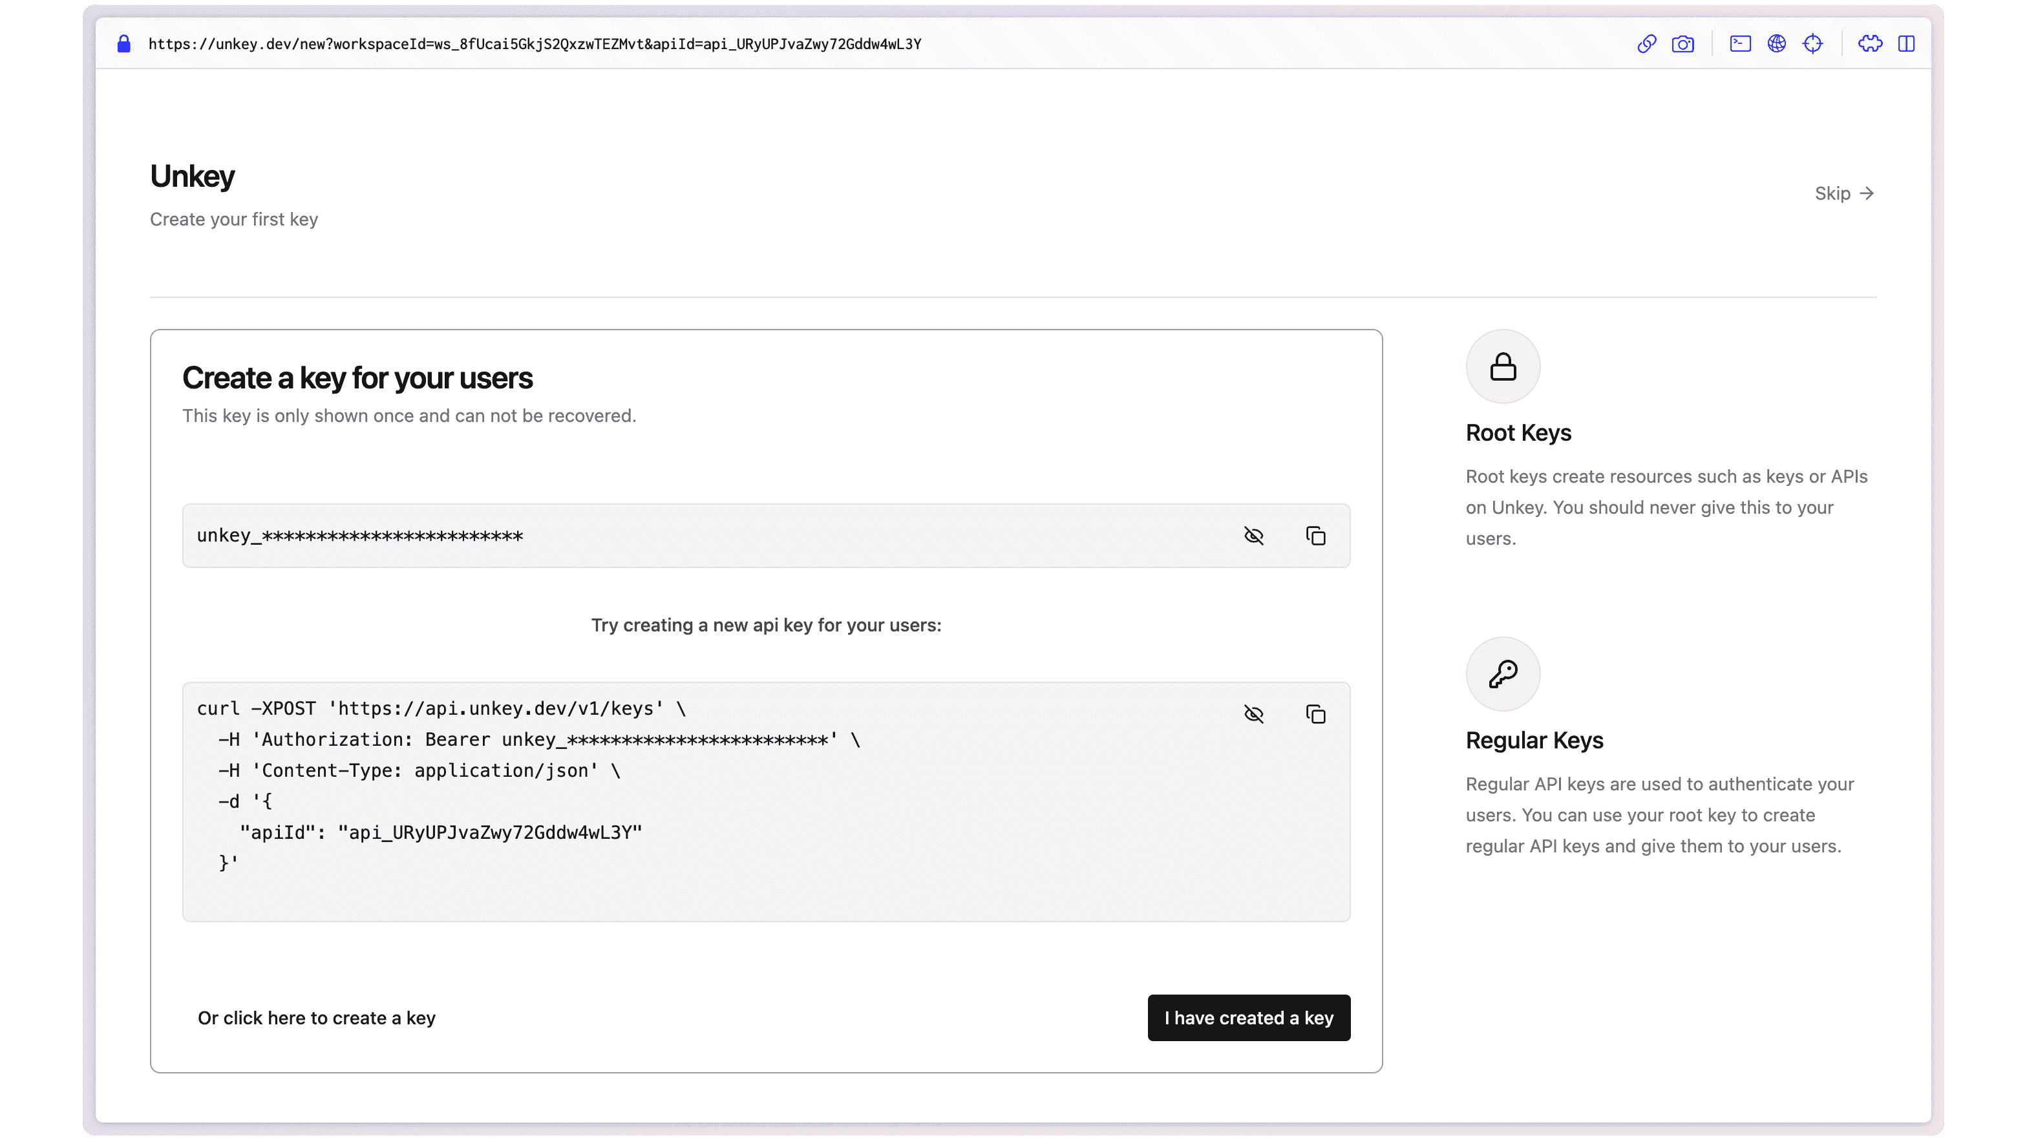
Task: Copy the masked API key to clipboard
Action: tap(1314, 534)
